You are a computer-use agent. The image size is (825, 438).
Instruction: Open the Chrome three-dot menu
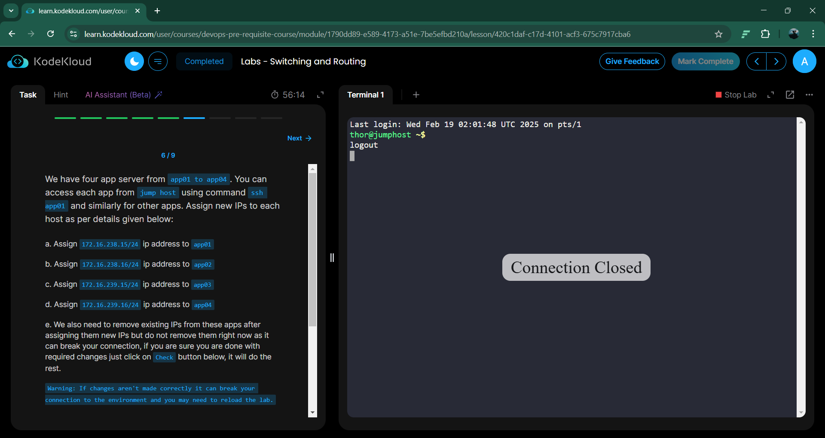tap(813, 34)
